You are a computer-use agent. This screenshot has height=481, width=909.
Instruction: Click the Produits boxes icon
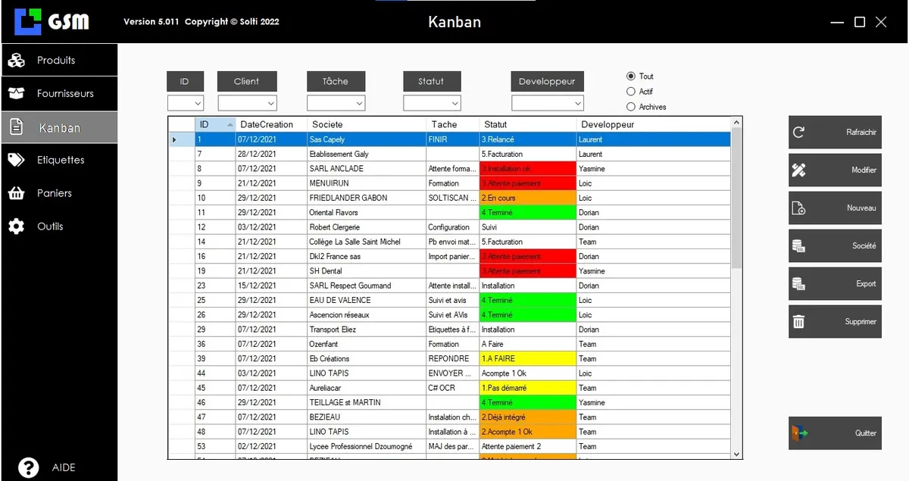coord(17,60)
